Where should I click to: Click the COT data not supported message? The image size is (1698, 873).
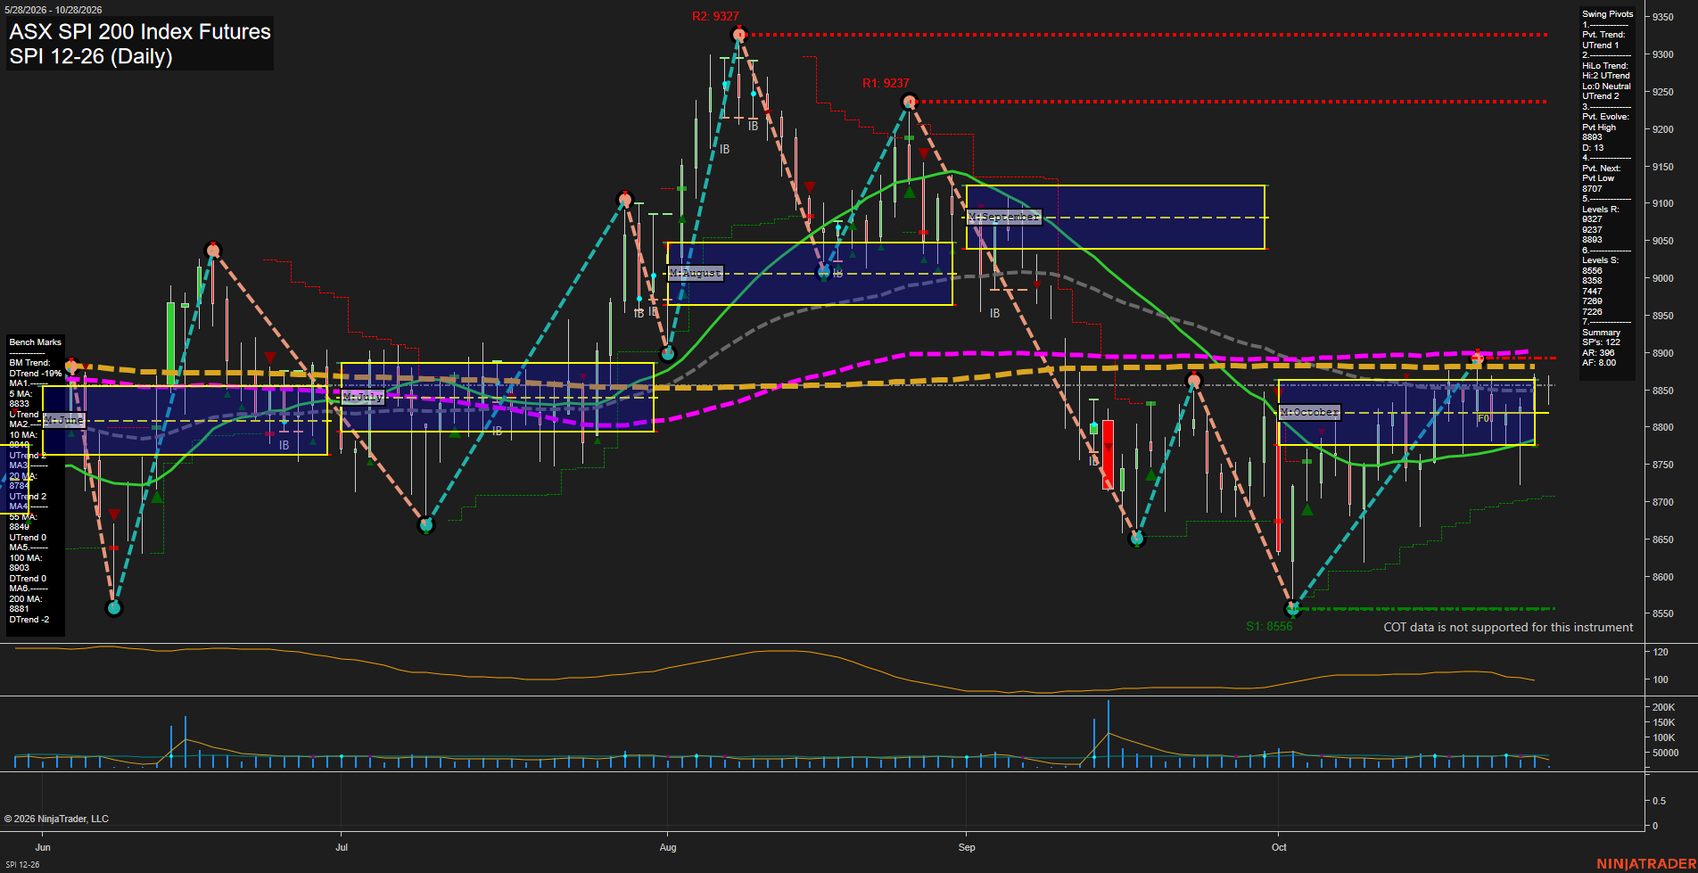point(1508,627)
